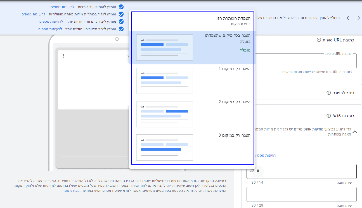This screenshot has width=362, height=208.
Task: Click URL hint text about הצעת כותרות ותיאורים
Action: (316, 72)
